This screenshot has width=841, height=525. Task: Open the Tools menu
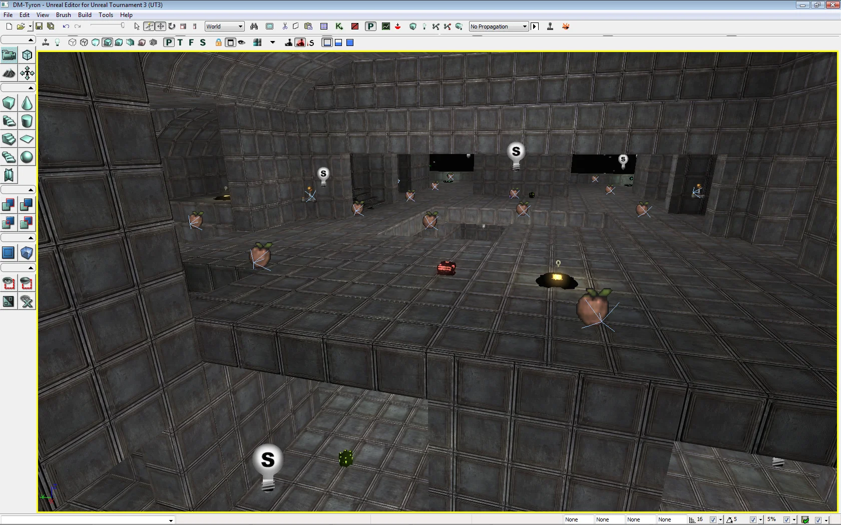click(x=106, y=15)
